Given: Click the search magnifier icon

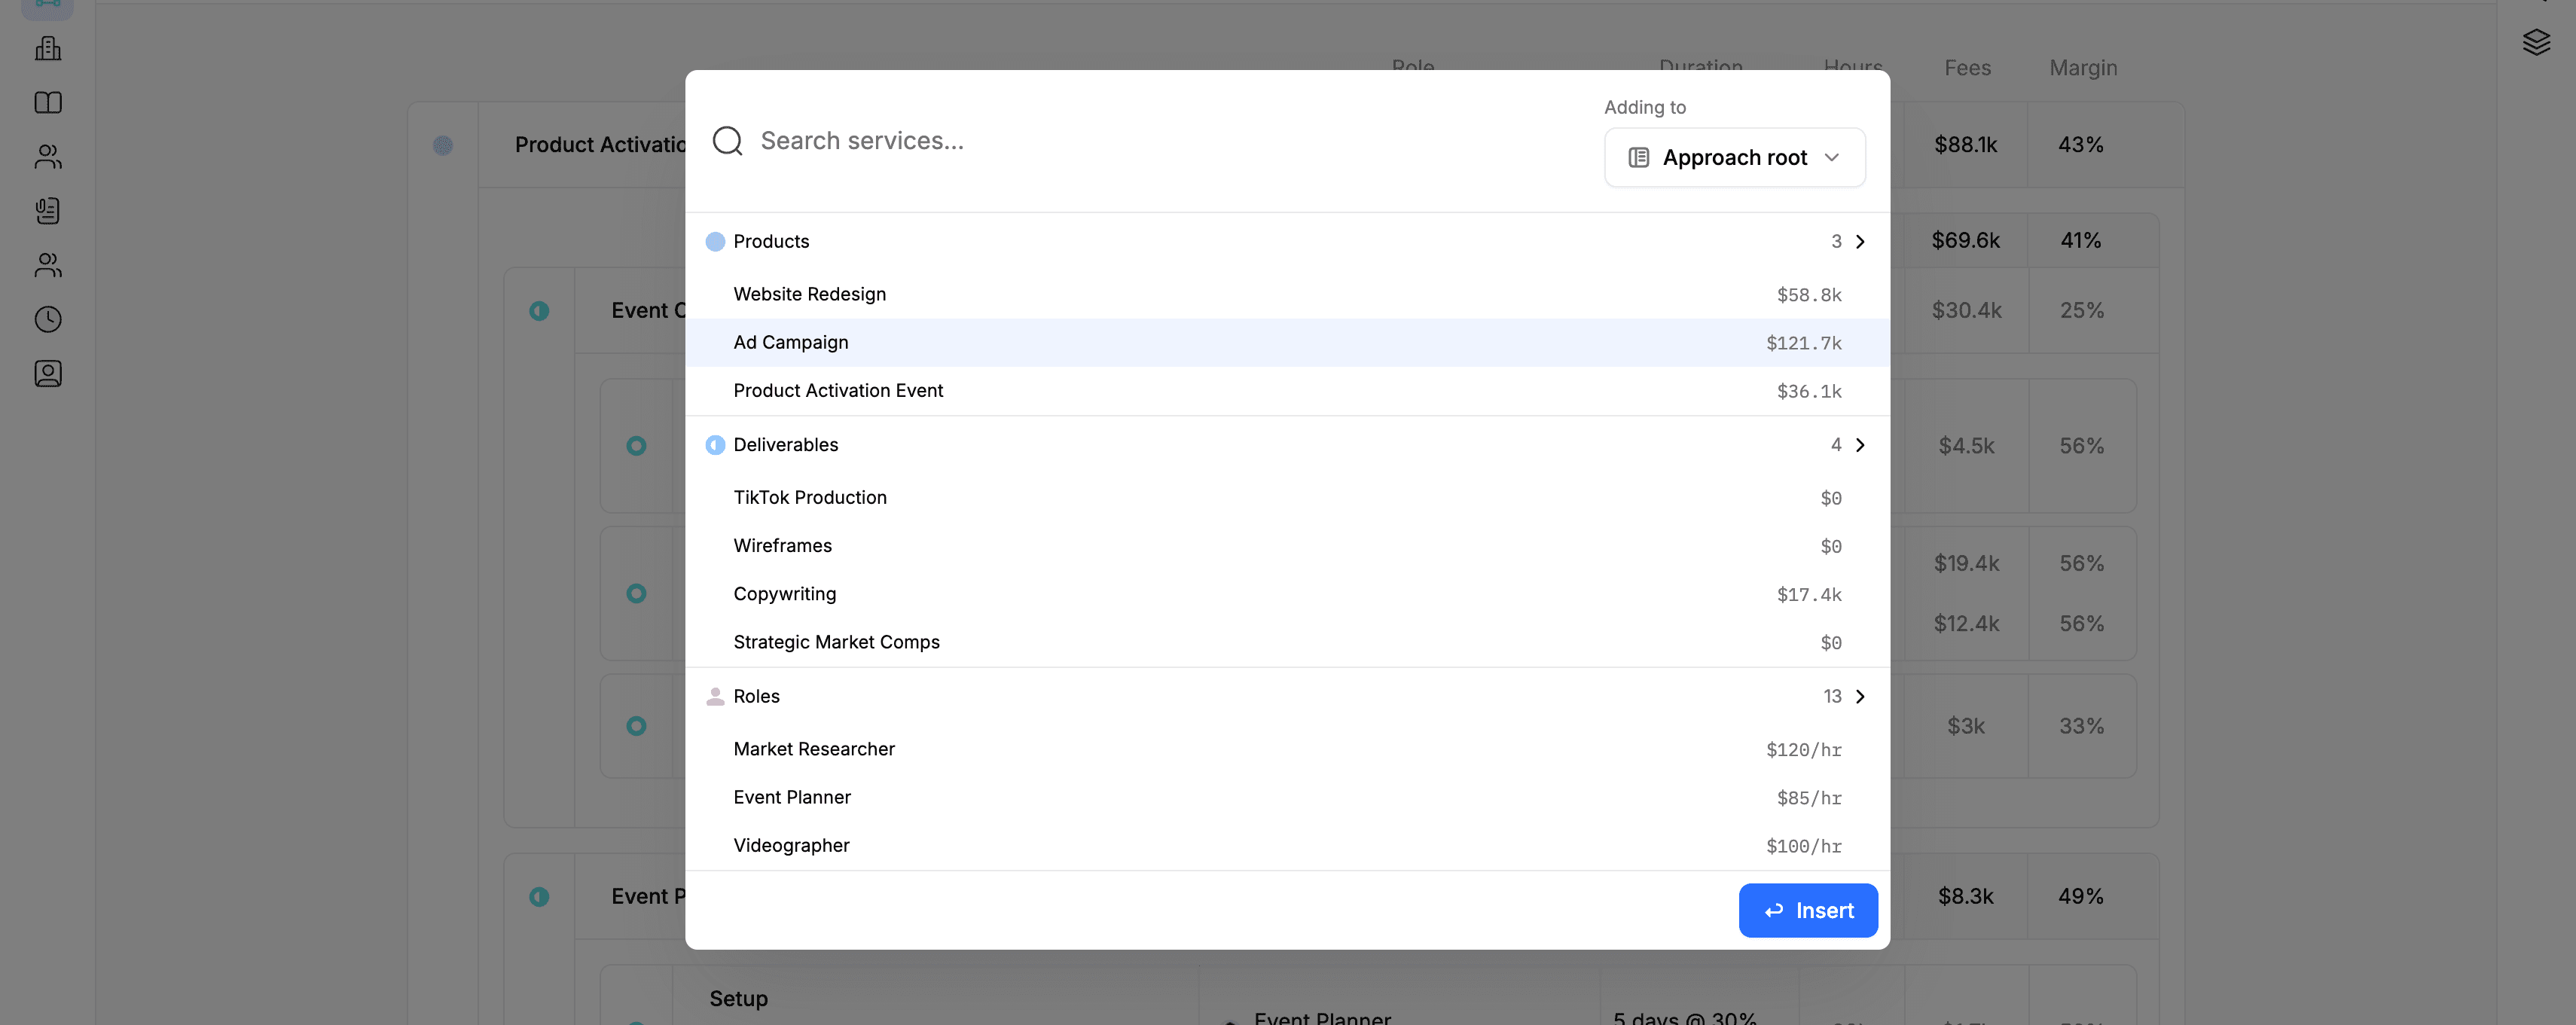Looking at the screenshot, I should click(x=727, y=141).
